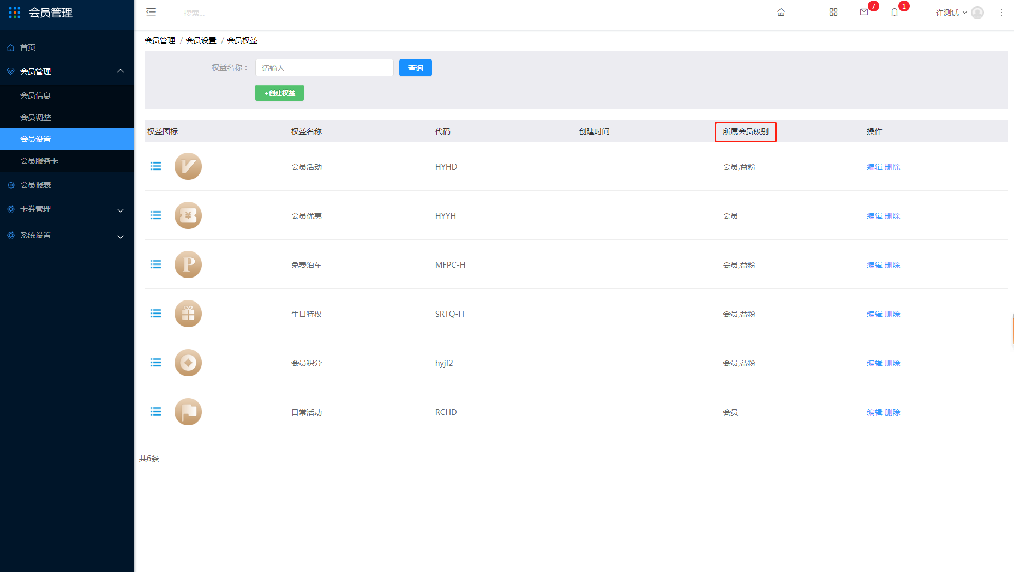Click the code cell SRTQ-H
The height and width of the screenshot is (572, 1014).
point(449,314)
